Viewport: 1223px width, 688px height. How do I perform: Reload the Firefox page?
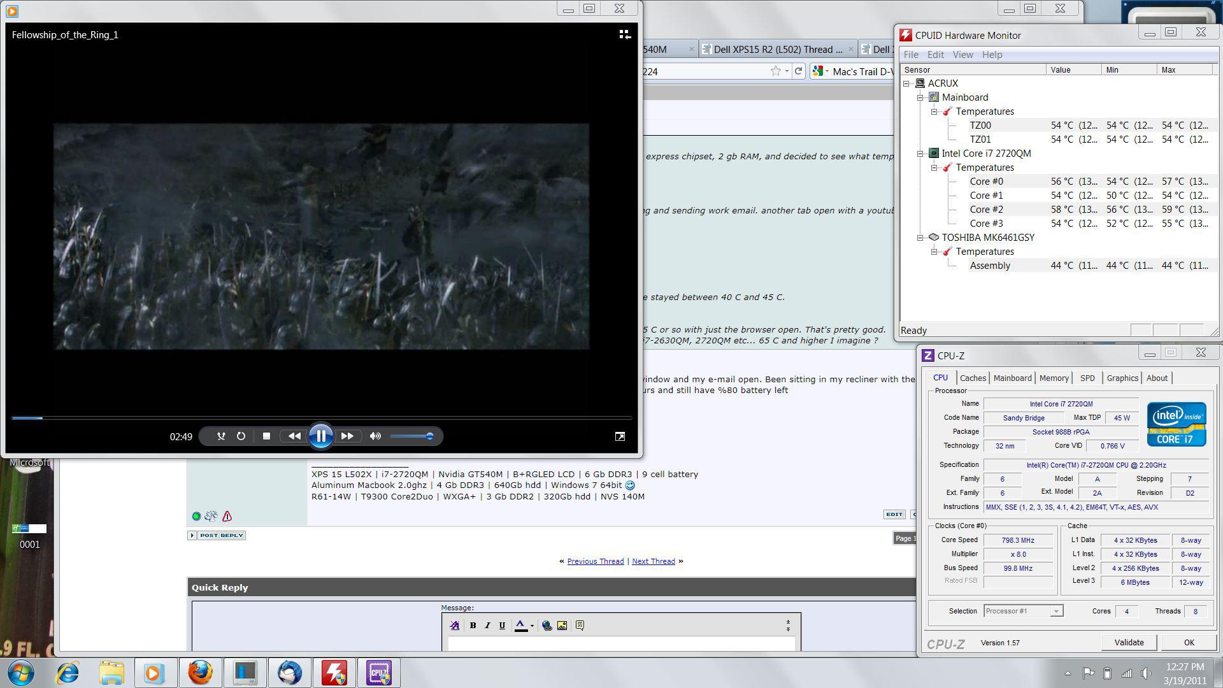pos(798,71)
